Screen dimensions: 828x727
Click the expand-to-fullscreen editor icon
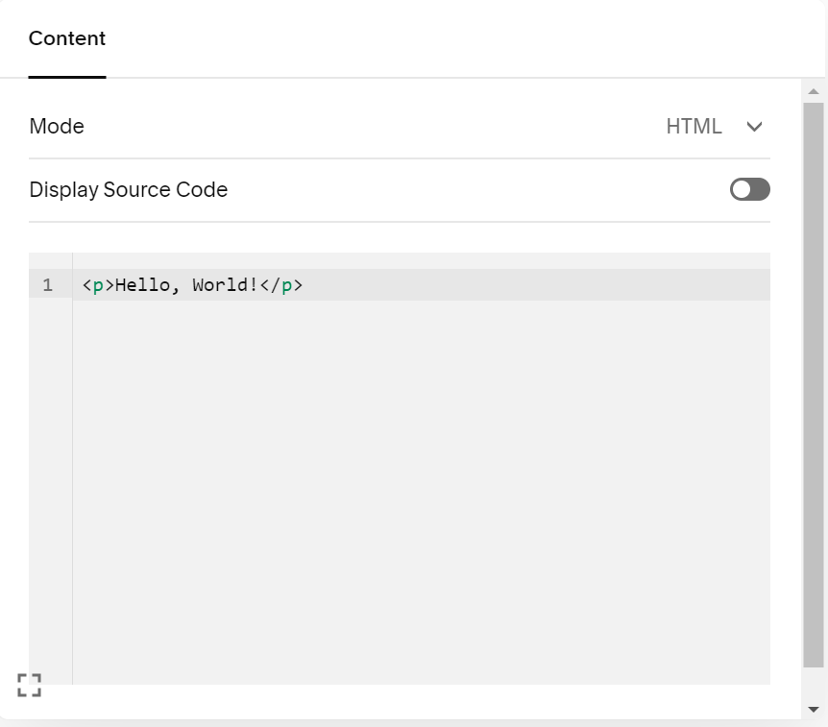29,685
